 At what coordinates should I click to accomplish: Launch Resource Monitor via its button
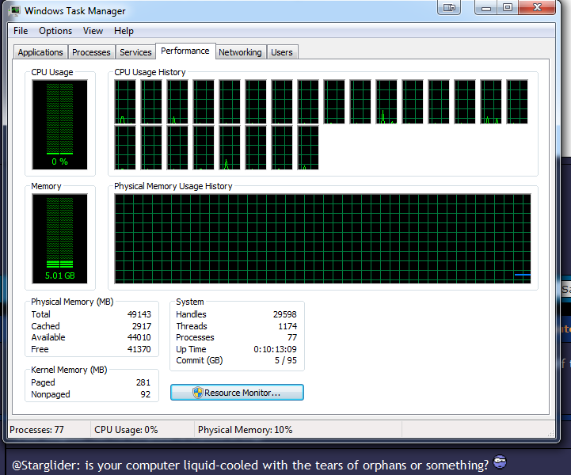pos(237,393)
